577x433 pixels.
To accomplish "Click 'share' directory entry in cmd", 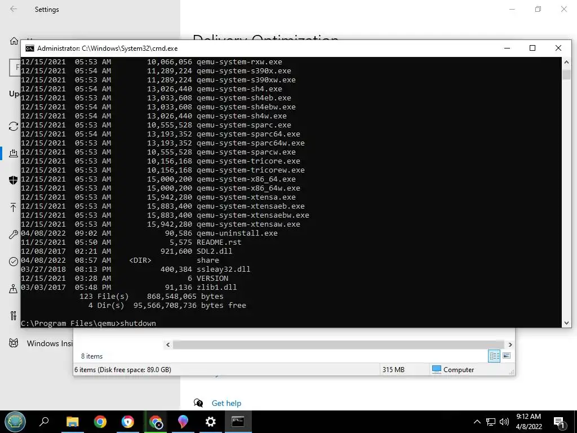I will point(208,260).
